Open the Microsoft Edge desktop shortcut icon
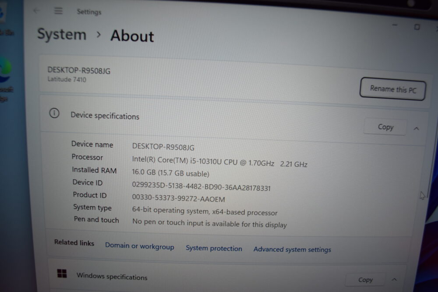 [6, 70]
